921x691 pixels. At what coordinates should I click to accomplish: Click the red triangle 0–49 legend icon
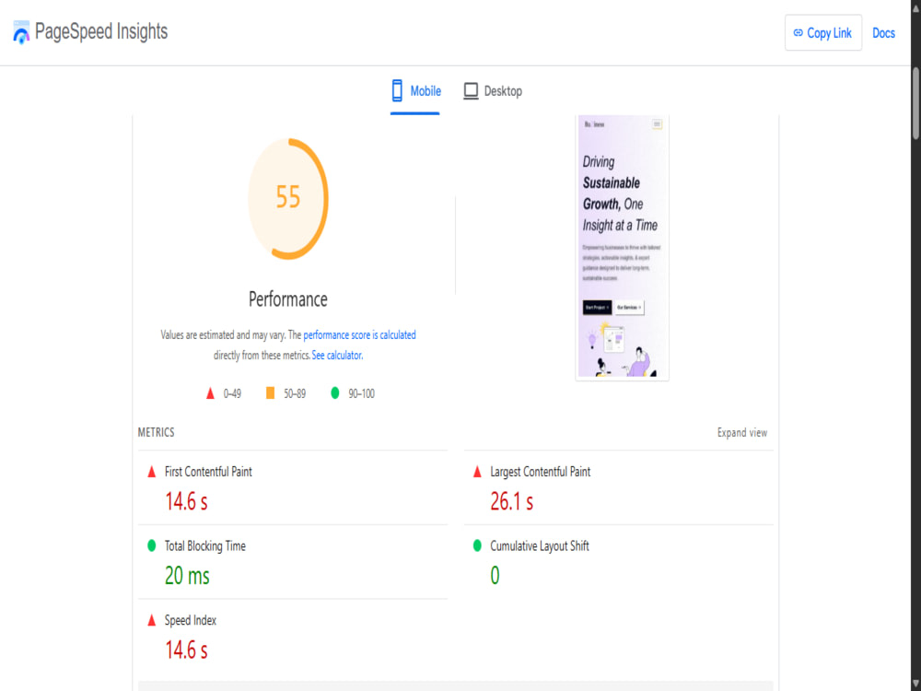click(210, 393)
